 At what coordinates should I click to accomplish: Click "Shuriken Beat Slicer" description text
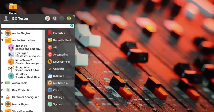coord(28,77)
